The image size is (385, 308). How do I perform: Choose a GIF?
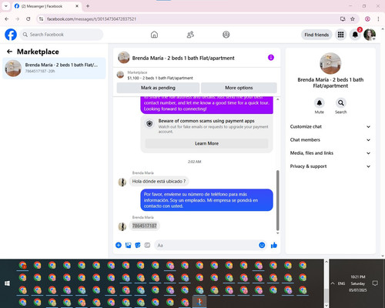click(147, 245)
